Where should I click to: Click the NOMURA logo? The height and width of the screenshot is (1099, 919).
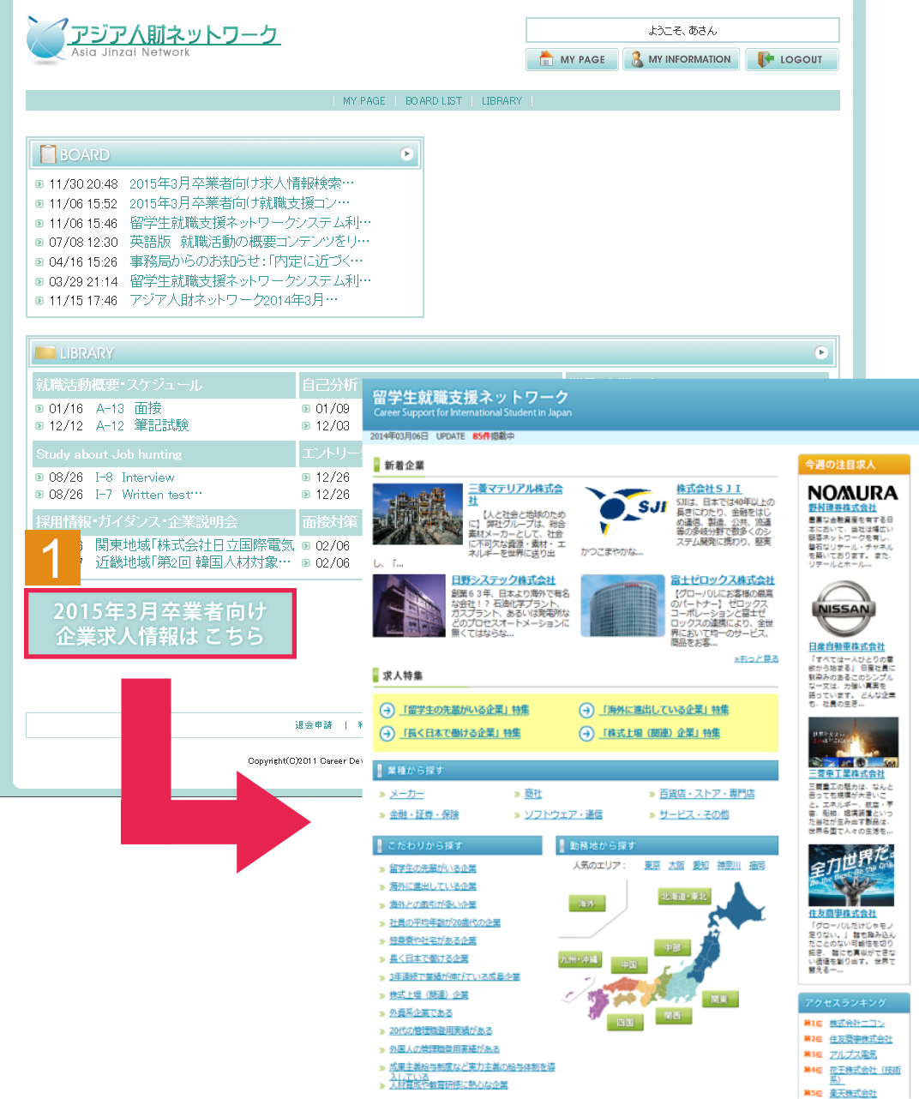click(x=853, y=493)
